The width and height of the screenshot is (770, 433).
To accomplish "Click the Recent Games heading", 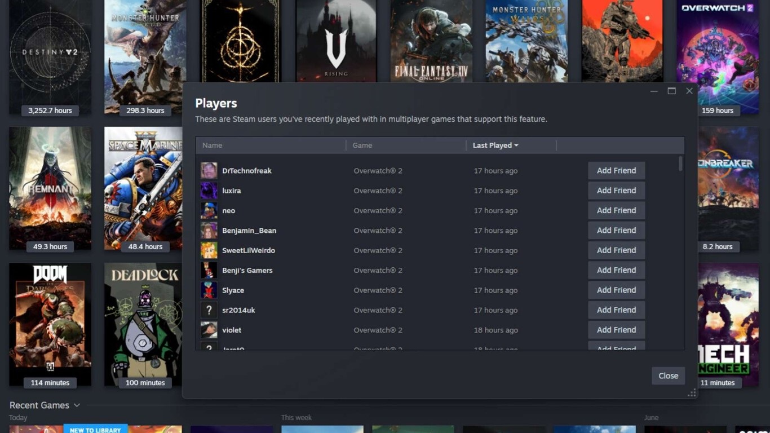I will click(x=39, y=405).
